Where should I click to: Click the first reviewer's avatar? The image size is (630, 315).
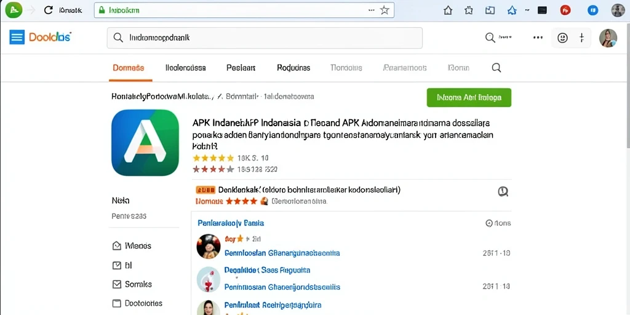pos(208,246)
